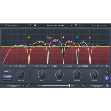Select next band with right chevron
The image size is (111, 111).
(x=10, y=66)
